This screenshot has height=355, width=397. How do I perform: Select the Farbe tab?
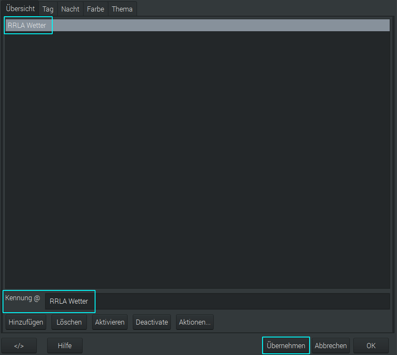click(x=96, y=9)
